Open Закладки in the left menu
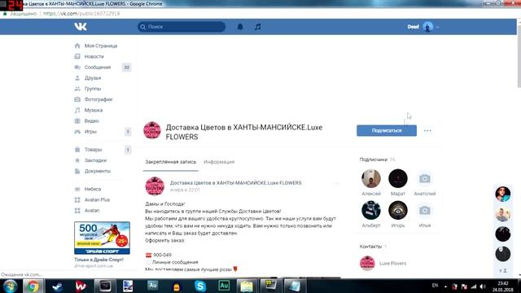This screenshot has height=293, width=521. [x=95, y=160]
